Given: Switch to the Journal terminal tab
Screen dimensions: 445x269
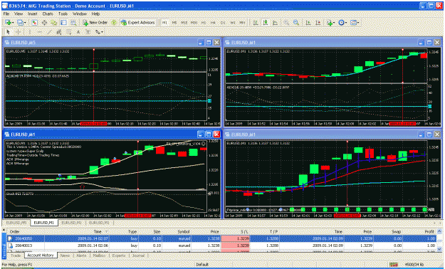Looking at the screenshot, I should [139, 255].
